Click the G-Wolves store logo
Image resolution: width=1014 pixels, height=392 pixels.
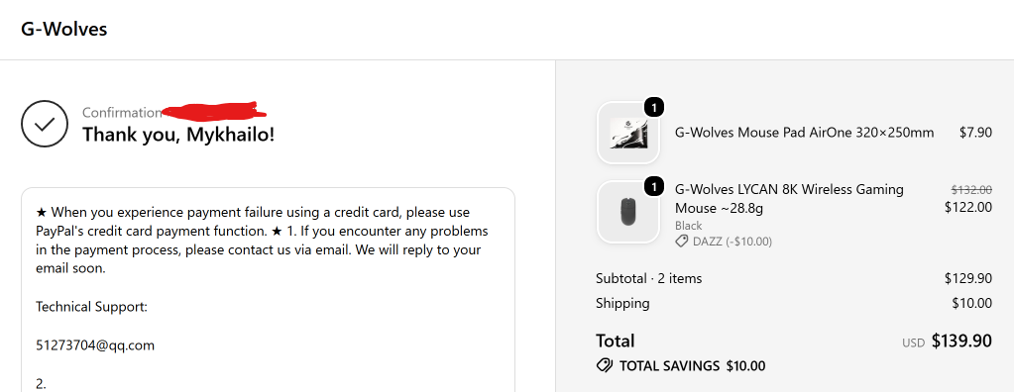[64, 29]
